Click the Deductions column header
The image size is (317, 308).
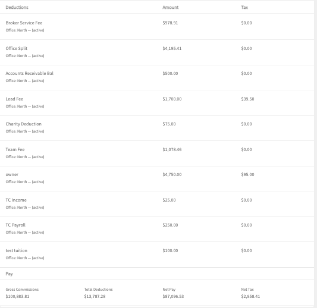click(x=17, y=8)
